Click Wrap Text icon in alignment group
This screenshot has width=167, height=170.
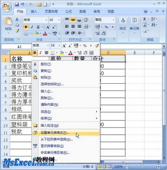[x=86, y=20]
